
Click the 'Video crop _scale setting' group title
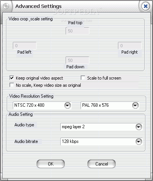[31, 19]
